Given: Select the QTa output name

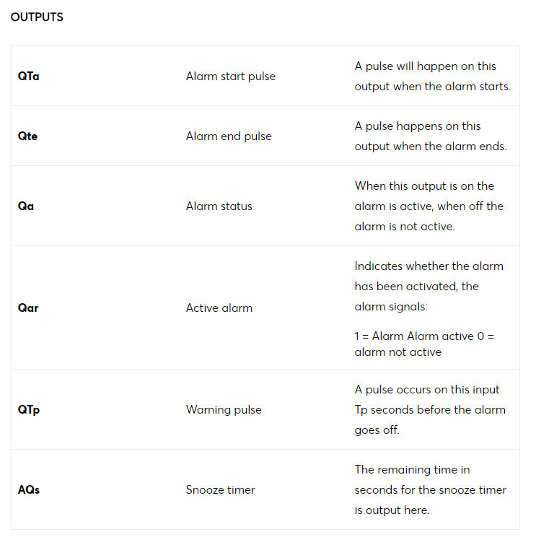Looking at the screenshot, I should coord(28,76).
